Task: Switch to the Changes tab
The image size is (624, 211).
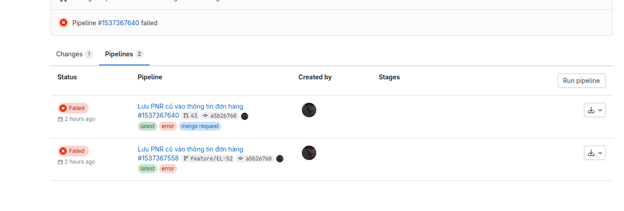Action: [x=74, y=54]
